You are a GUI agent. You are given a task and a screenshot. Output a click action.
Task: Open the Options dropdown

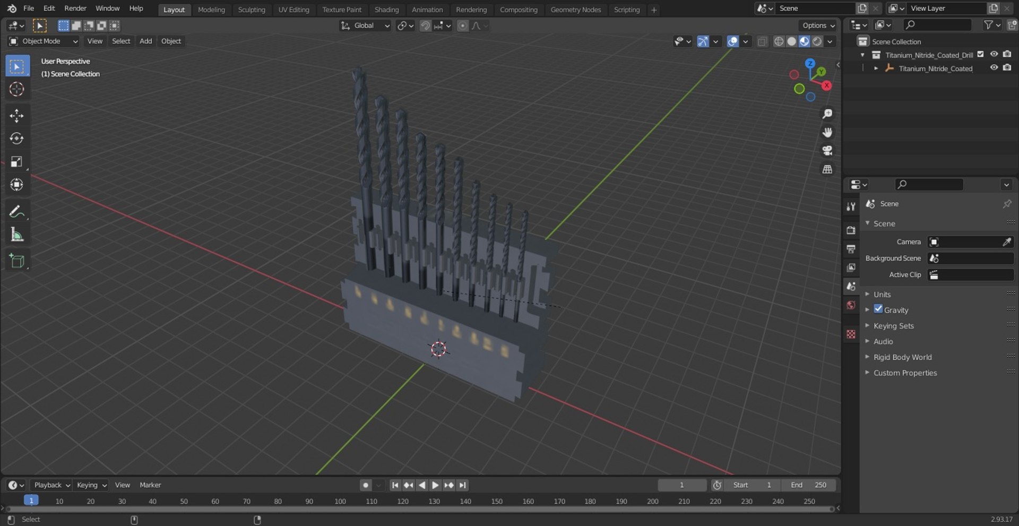(818, 25)
